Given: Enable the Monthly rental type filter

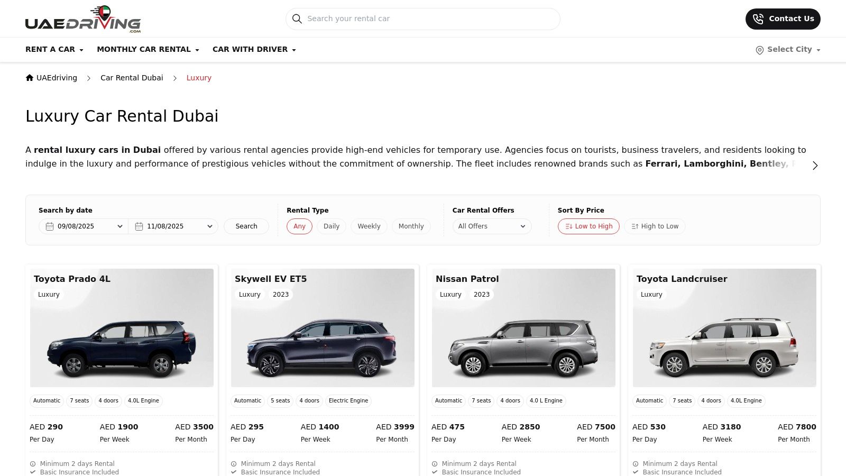Looking at the screenshot, I should pyautogui.click(x=411, y=226).
